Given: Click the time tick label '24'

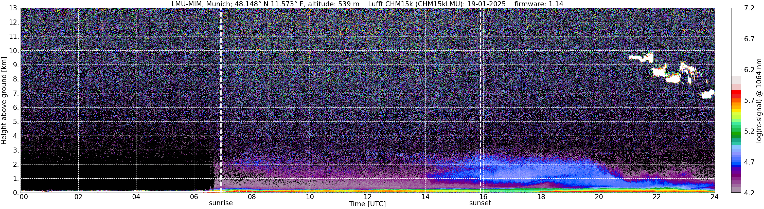Looking at the screenshot, I should pos(715,197).
